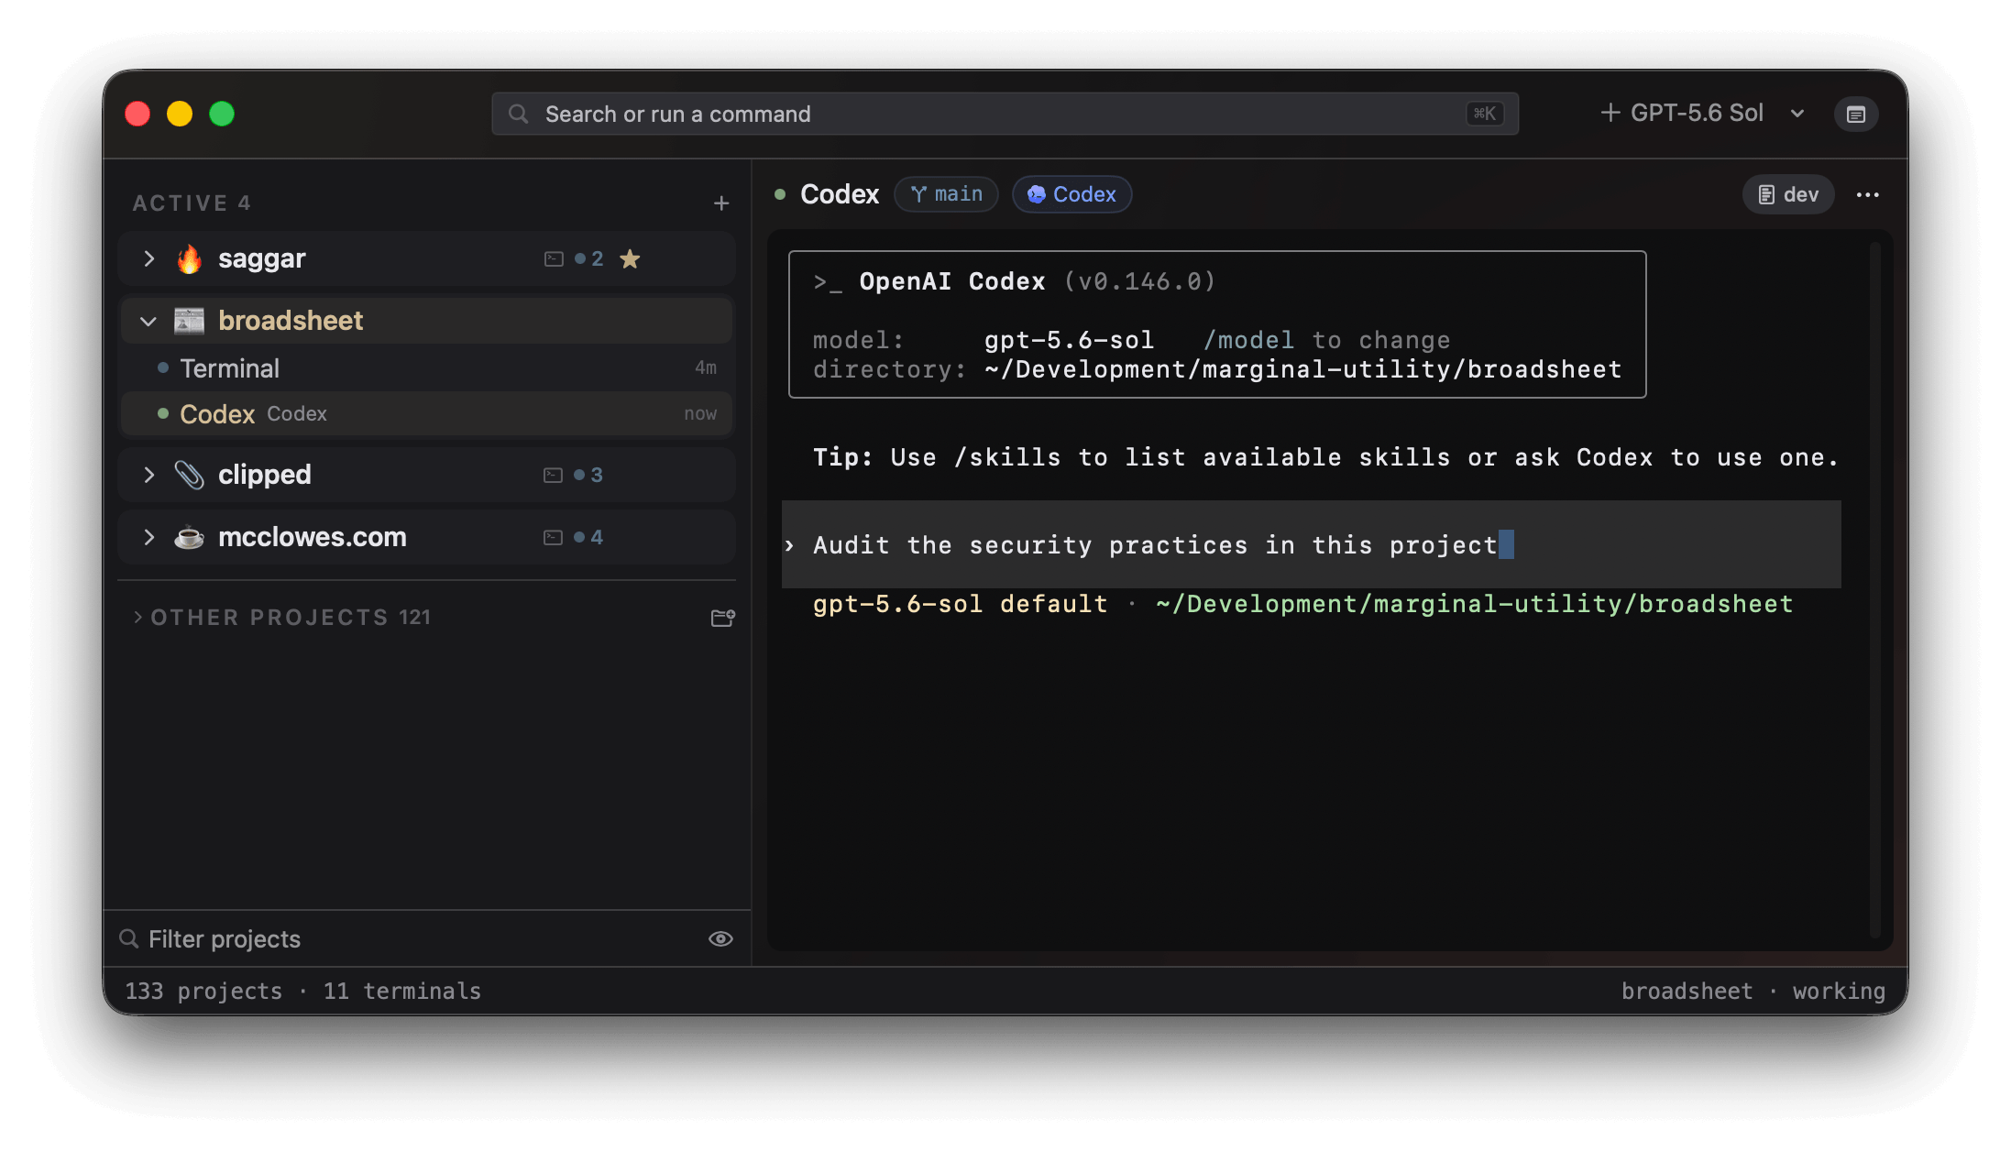Click the ⌘K shortcut badge
The width and height of the screenshot is (2011, 1151).
coord(1485,114)
